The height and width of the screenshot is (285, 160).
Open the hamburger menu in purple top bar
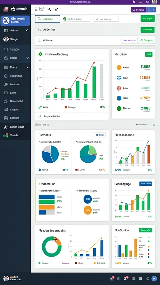(x=141, y=2)
